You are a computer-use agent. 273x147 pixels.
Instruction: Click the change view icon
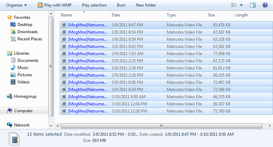coord(234,5)
